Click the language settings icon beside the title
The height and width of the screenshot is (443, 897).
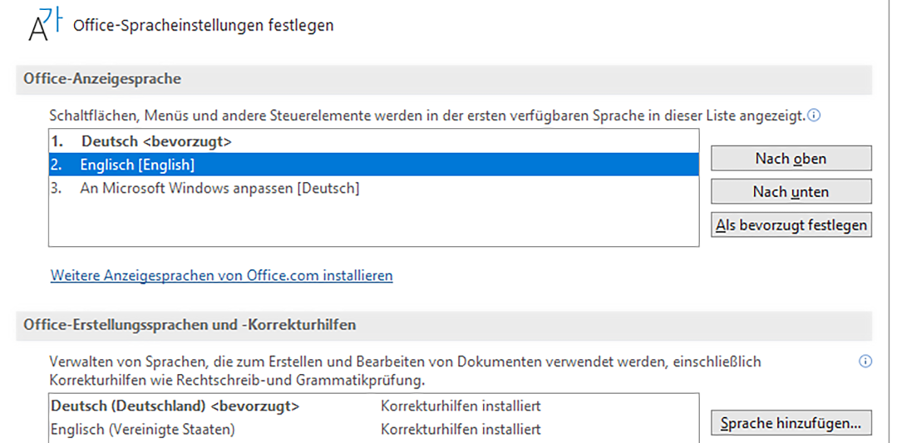[x=46, y=25]
